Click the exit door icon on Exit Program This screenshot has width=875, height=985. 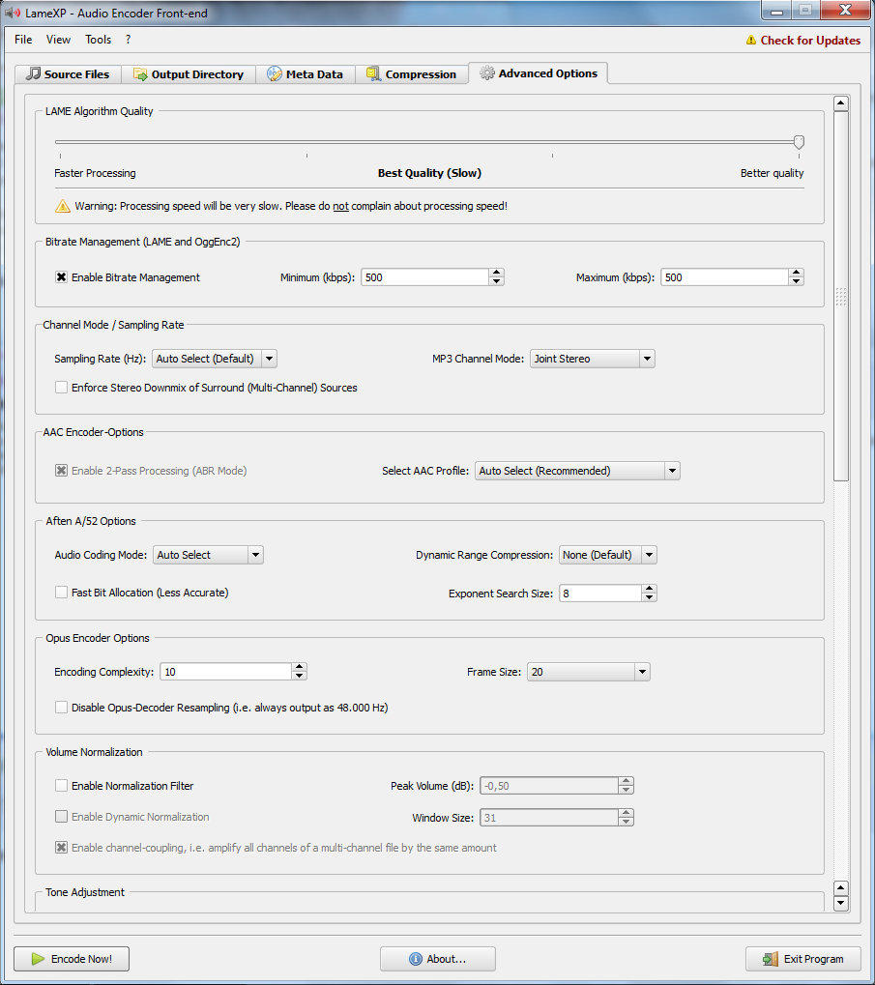tap(771, 959)
